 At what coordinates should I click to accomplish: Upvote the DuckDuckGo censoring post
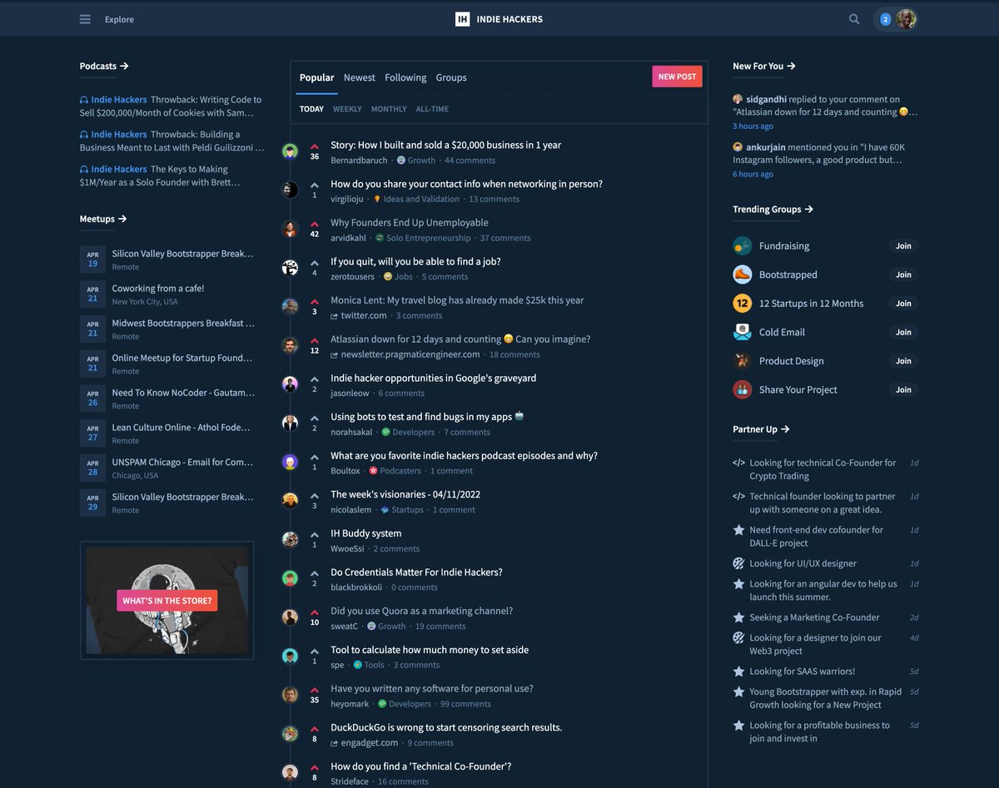[315, 730]
